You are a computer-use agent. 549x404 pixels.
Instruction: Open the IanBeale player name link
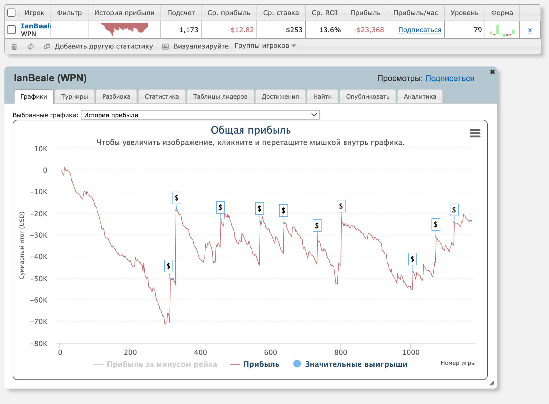pos(35,26)
